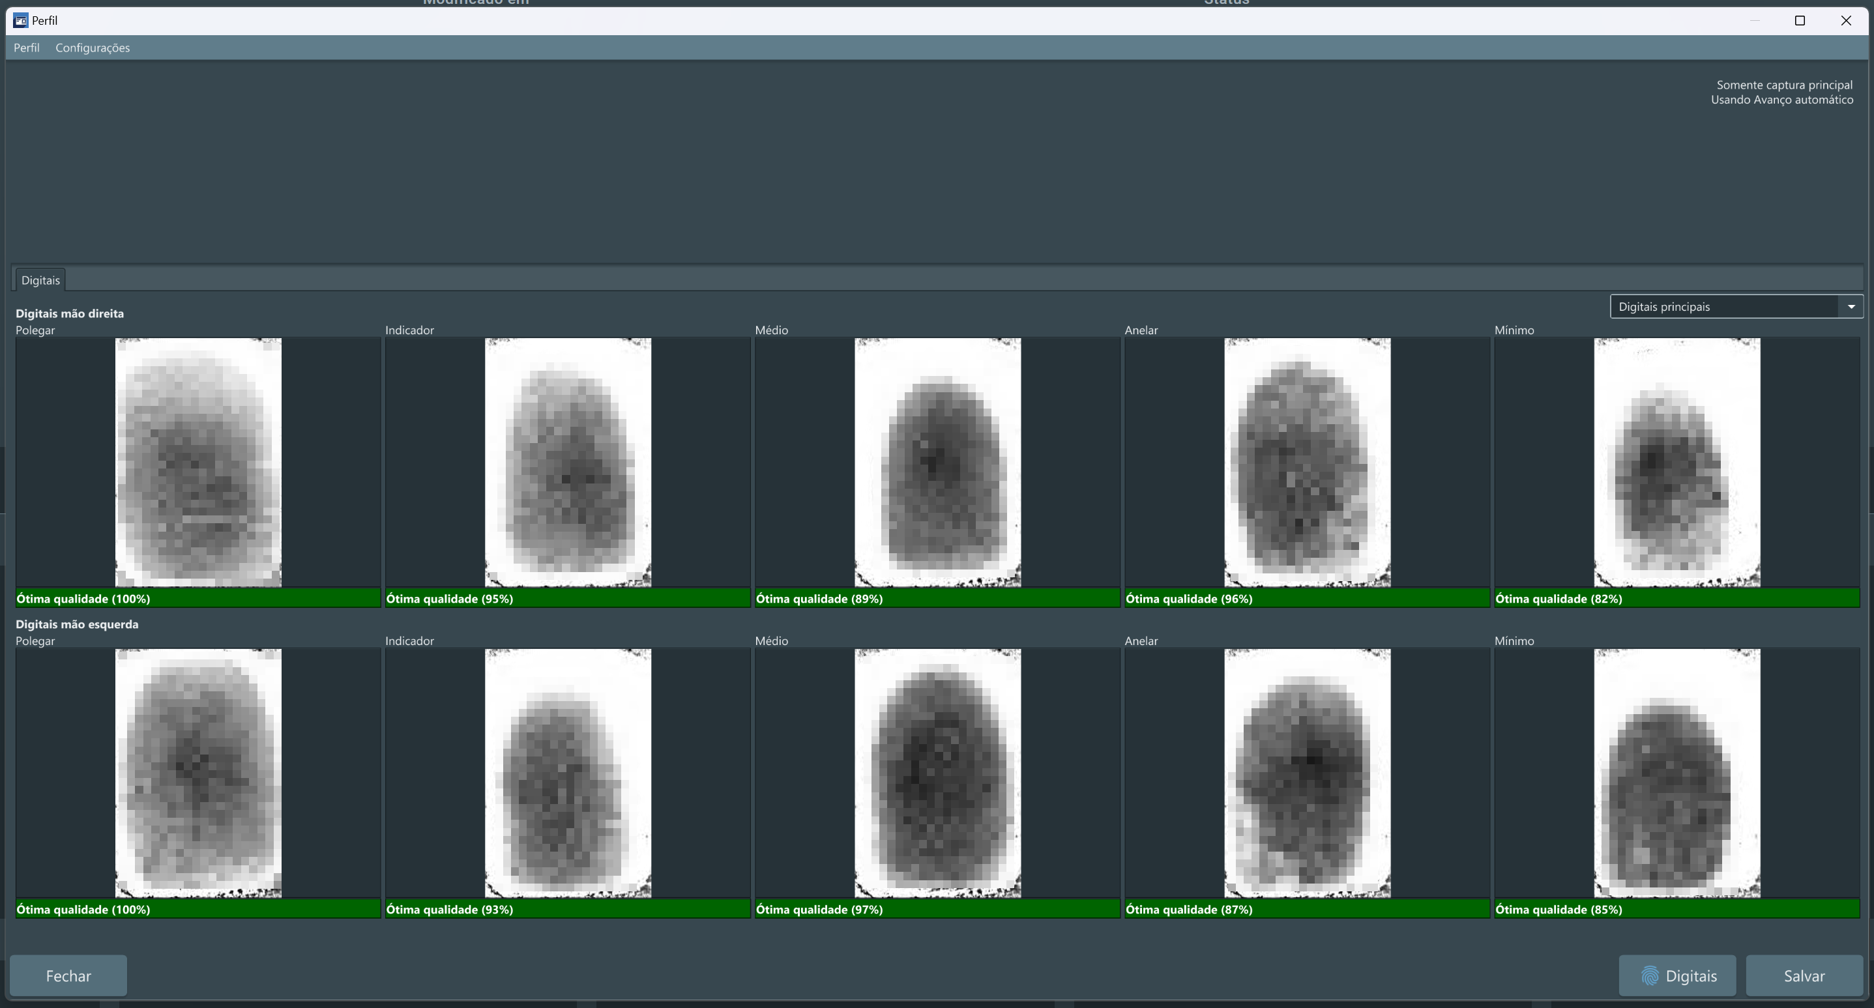Click the Digitais button with fingerprint icon
Image resolution: width=1874 pixels, height=1008 pixels.
coord(1678,975)
